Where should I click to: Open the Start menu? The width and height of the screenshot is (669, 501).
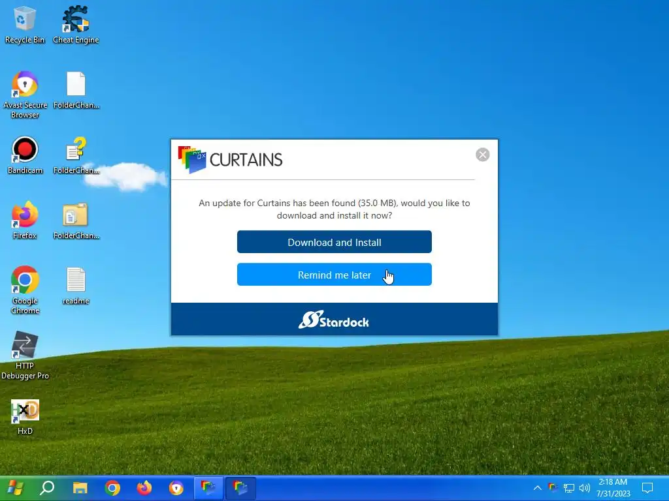click(15, 488)
